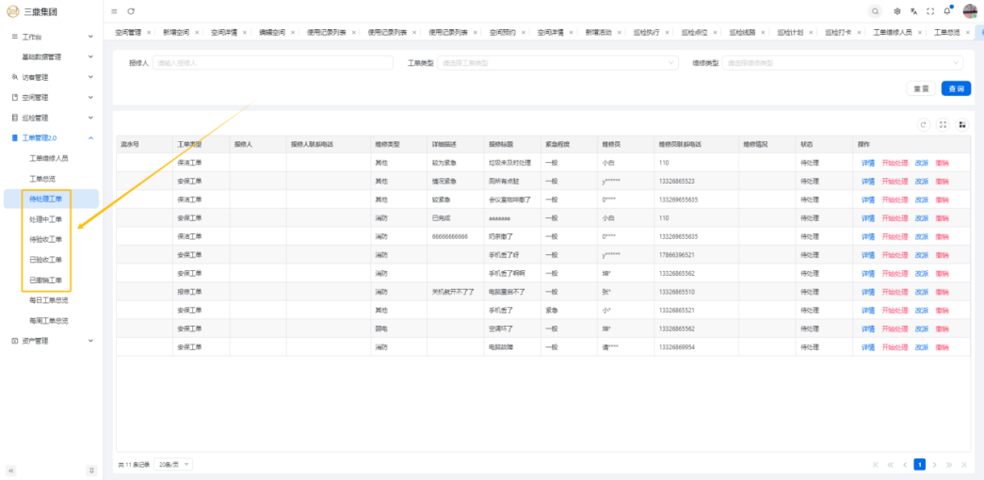
Task: Open settings via the gear icon
Action: [x=897, y=11]
